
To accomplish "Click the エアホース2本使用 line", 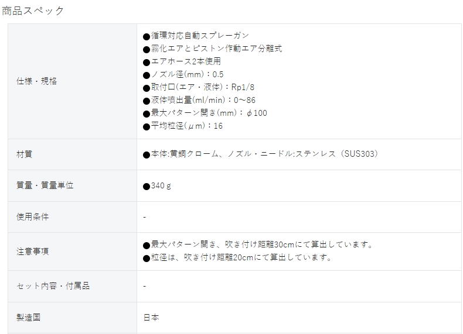I will (182, 61).
